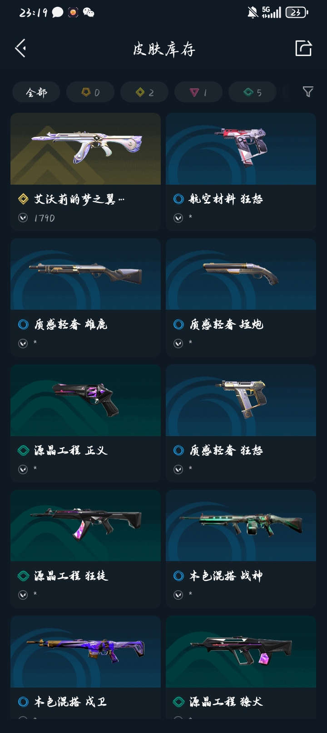Viewport: 327px width, 733px height.
Task: Filter by green tier showing 5
Action: (x=253, y=92)
